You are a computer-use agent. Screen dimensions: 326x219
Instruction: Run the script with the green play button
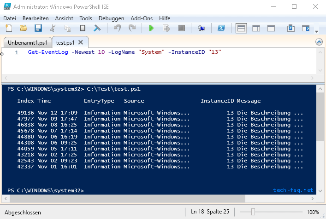click(x=151, y=29)
